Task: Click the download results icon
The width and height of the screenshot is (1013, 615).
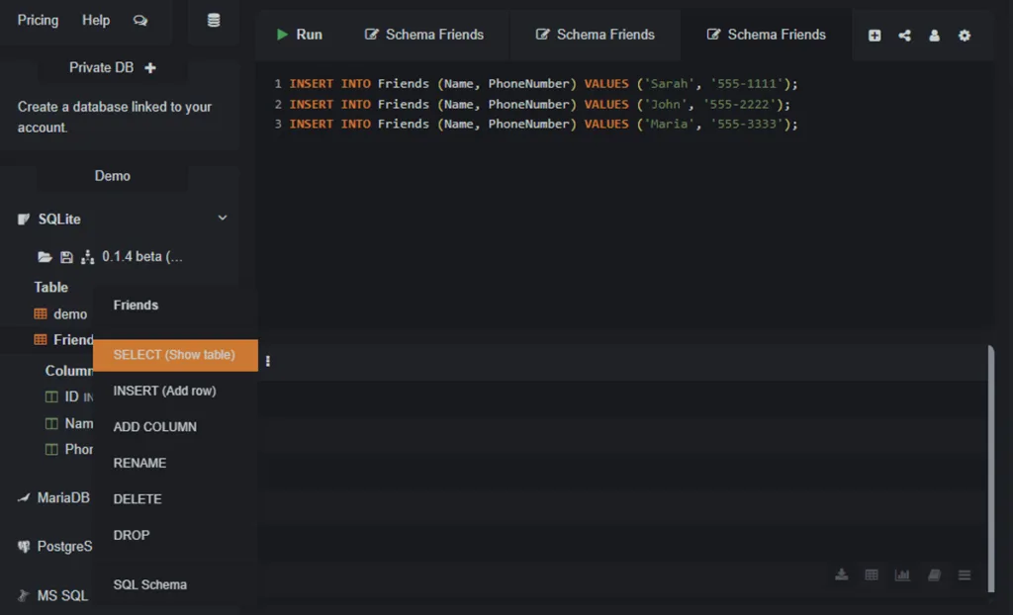Action: tap(842, 574)
